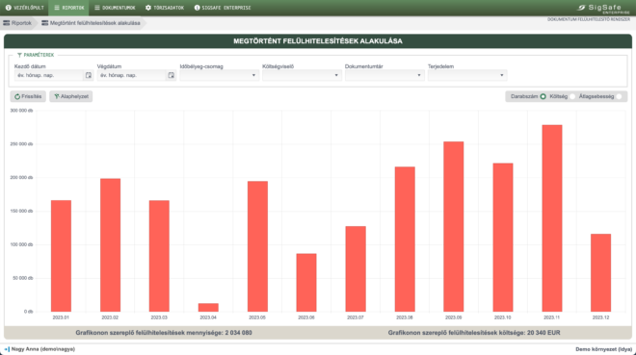This screenshot has height=355, width=636.
Task: Click the Nagy Anna user name
Action: click(43, 349)
